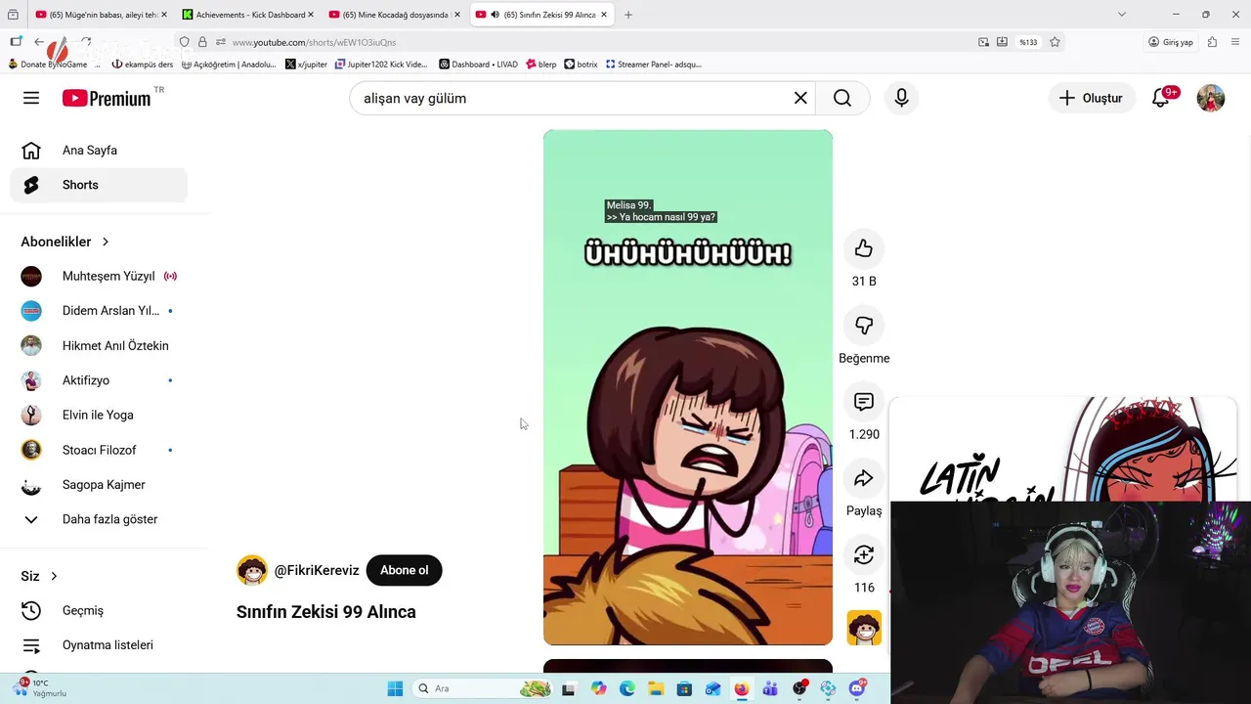The width and height of the screenshot is (1251, 704).
Task: Like the Short with thumbs up
Action: (x=864, y=248)
